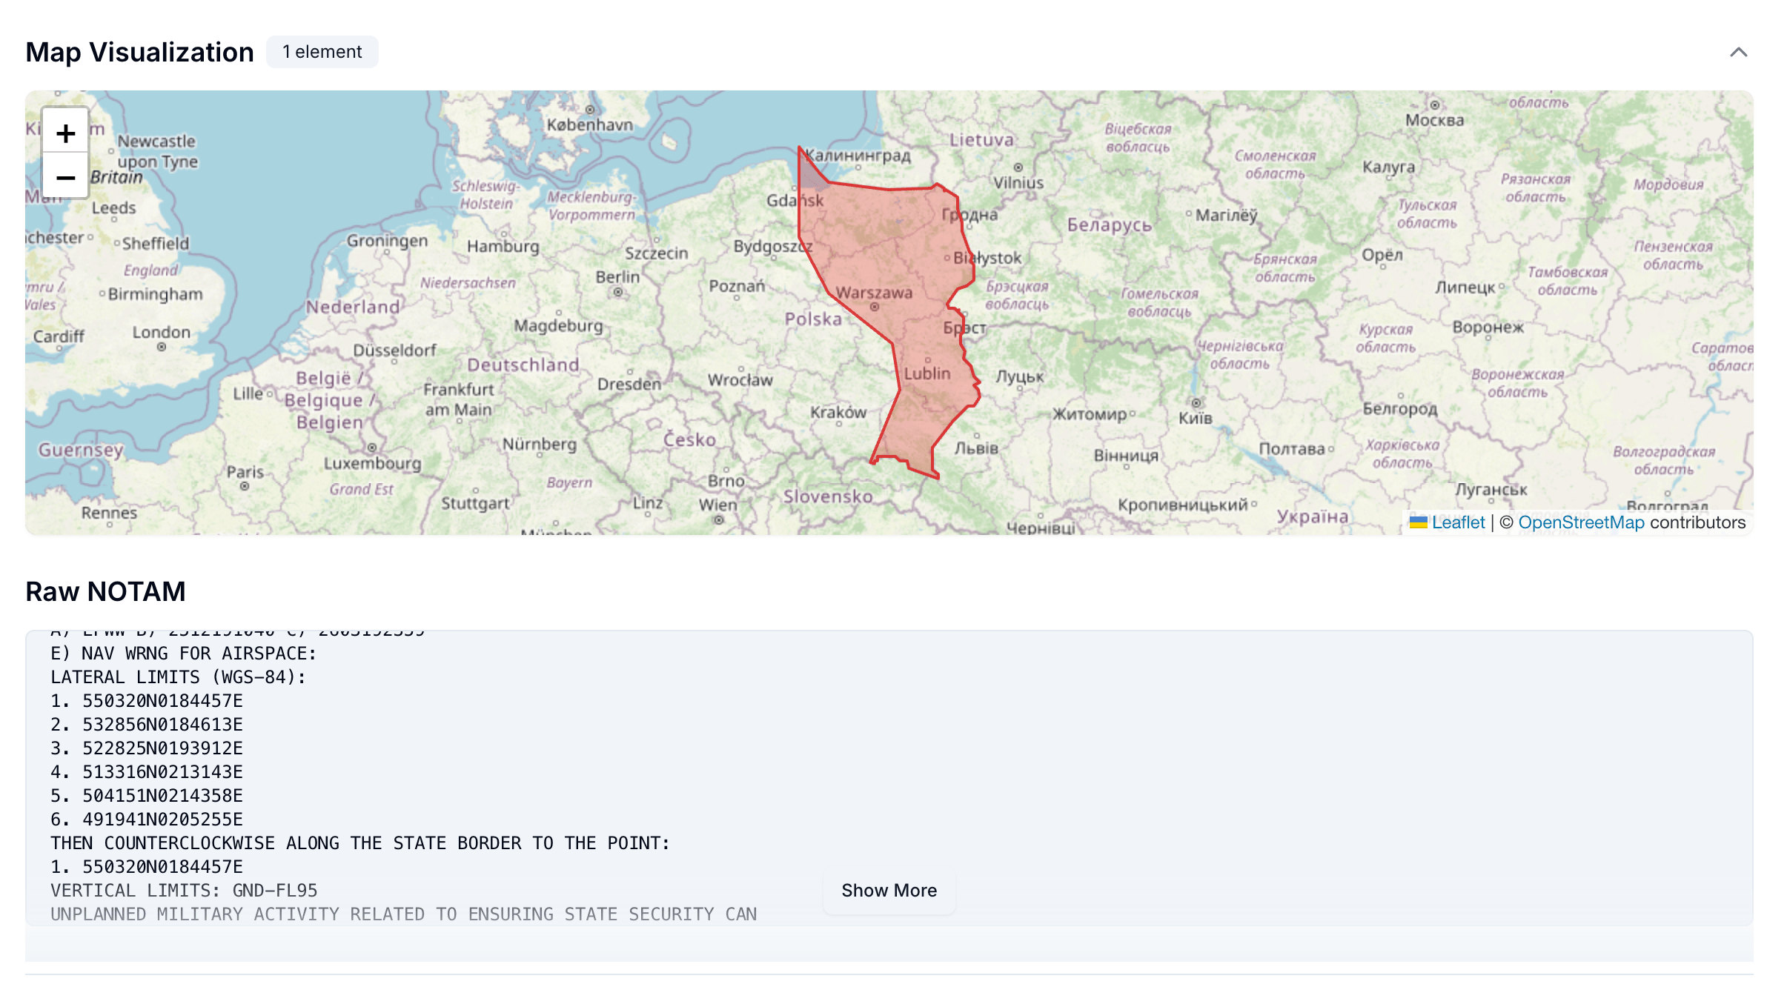Click 'LATERAL LIMITS (WGS-84):' line

(x=179, y=677)
